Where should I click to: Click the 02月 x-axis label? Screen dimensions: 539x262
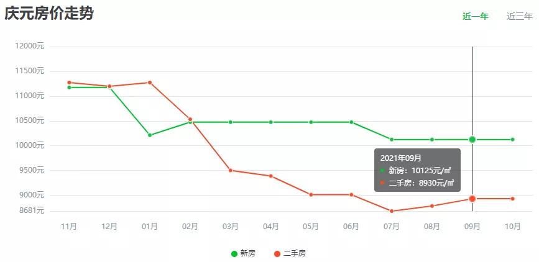click(190, 227)
